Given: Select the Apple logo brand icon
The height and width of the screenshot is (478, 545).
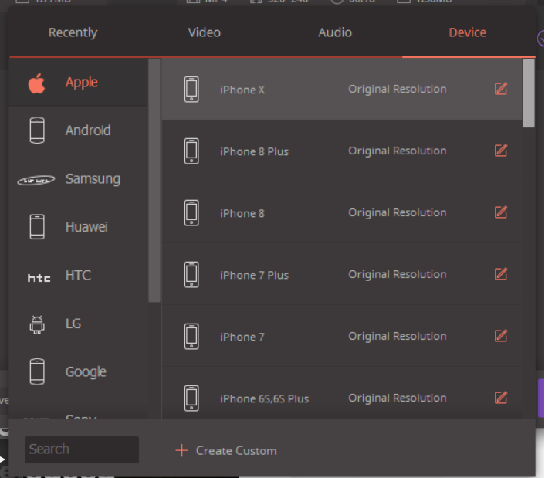Looking at the screenshot, I should tap(37, 83).
